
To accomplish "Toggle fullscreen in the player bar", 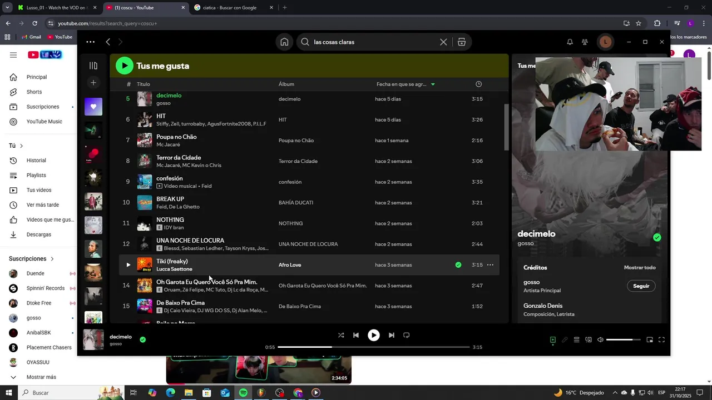I will tap(662, 340).
